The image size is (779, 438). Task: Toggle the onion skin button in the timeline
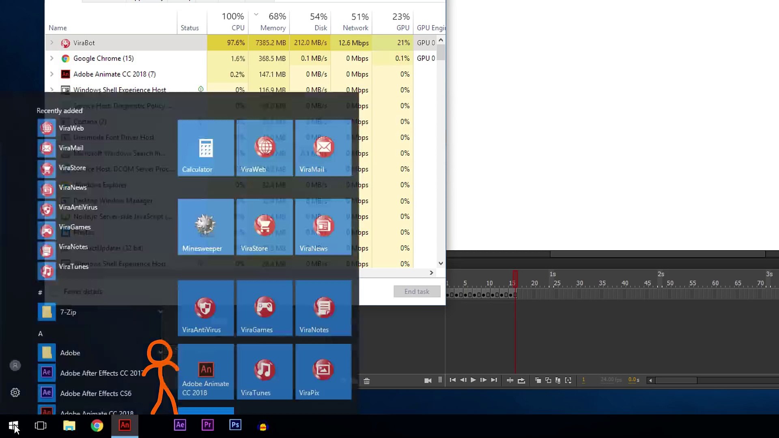point(538,380)
